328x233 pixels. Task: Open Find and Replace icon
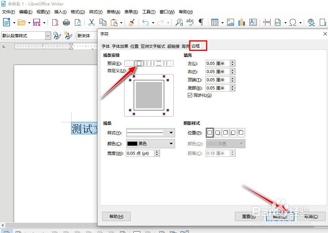[x=179, y=22]
